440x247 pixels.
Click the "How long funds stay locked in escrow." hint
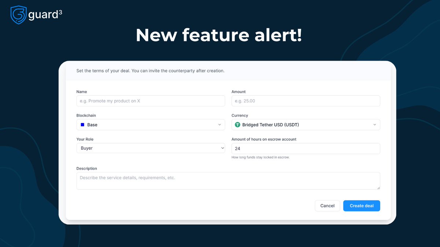[x=260, y=157]
